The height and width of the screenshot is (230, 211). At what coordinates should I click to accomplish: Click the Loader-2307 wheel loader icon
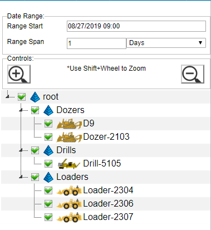click(69, 217)
